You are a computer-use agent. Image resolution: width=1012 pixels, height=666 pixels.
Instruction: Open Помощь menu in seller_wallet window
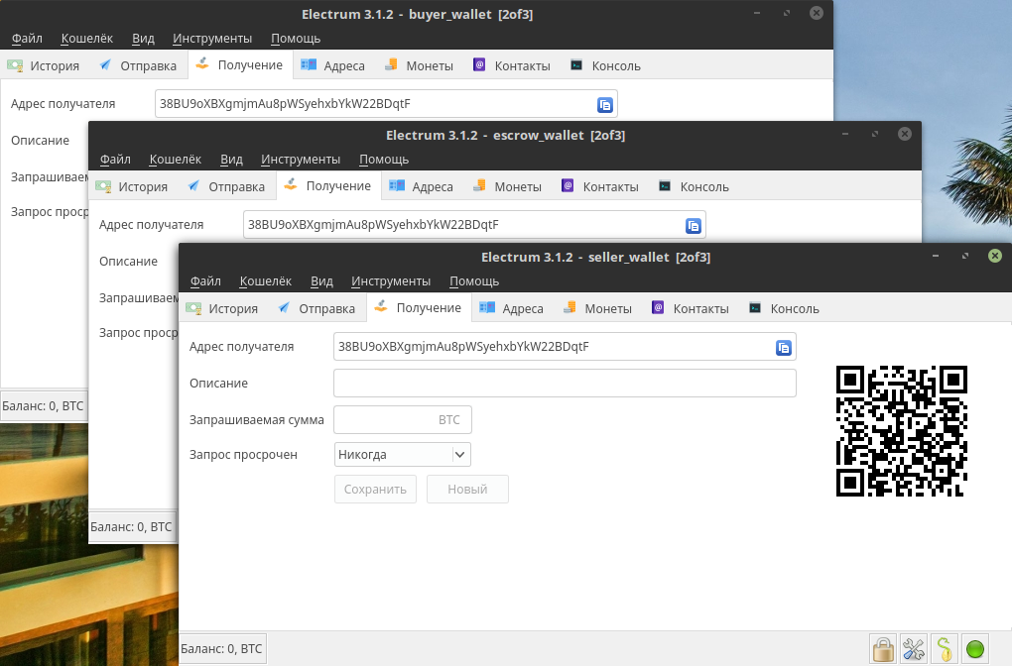click(x=474, y=281)
